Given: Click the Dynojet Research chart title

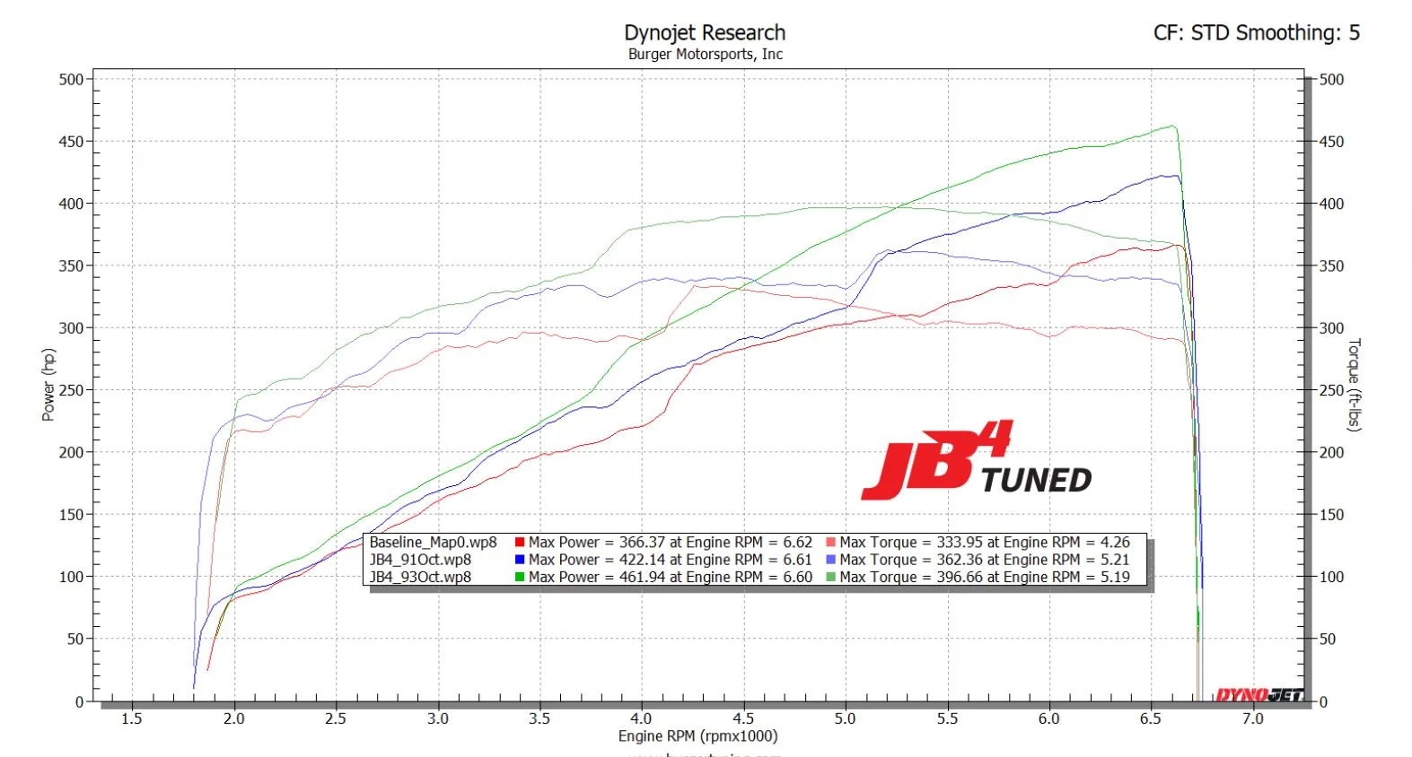Looking at the screenshot, I should click(x=705, y=33).
